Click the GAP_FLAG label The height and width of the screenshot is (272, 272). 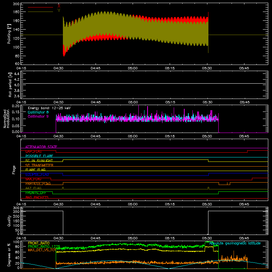click(33, 151)
